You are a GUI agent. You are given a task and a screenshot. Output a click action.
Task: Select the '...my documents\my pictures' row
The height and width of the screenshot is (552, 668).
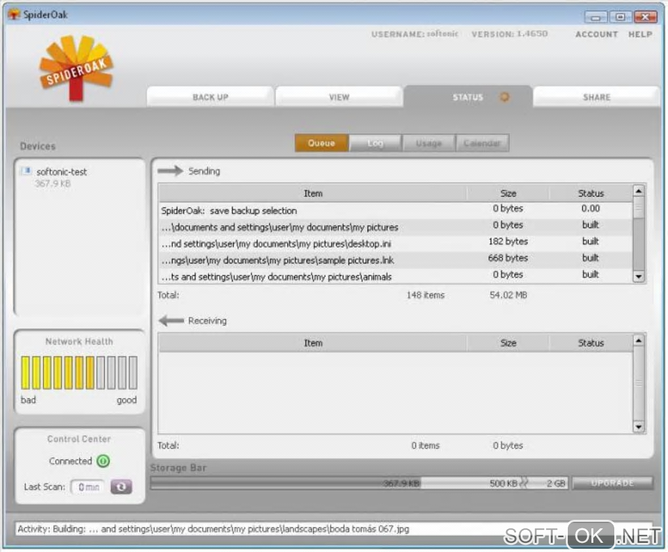[x=396, y=227]
